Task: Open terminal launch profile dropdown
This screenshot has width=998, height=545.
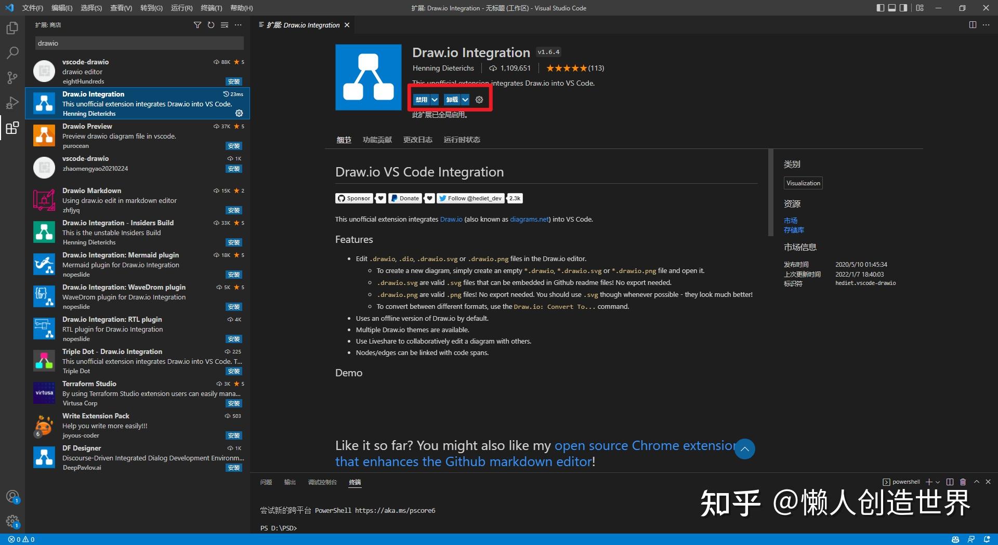Action: pos(938,482)
